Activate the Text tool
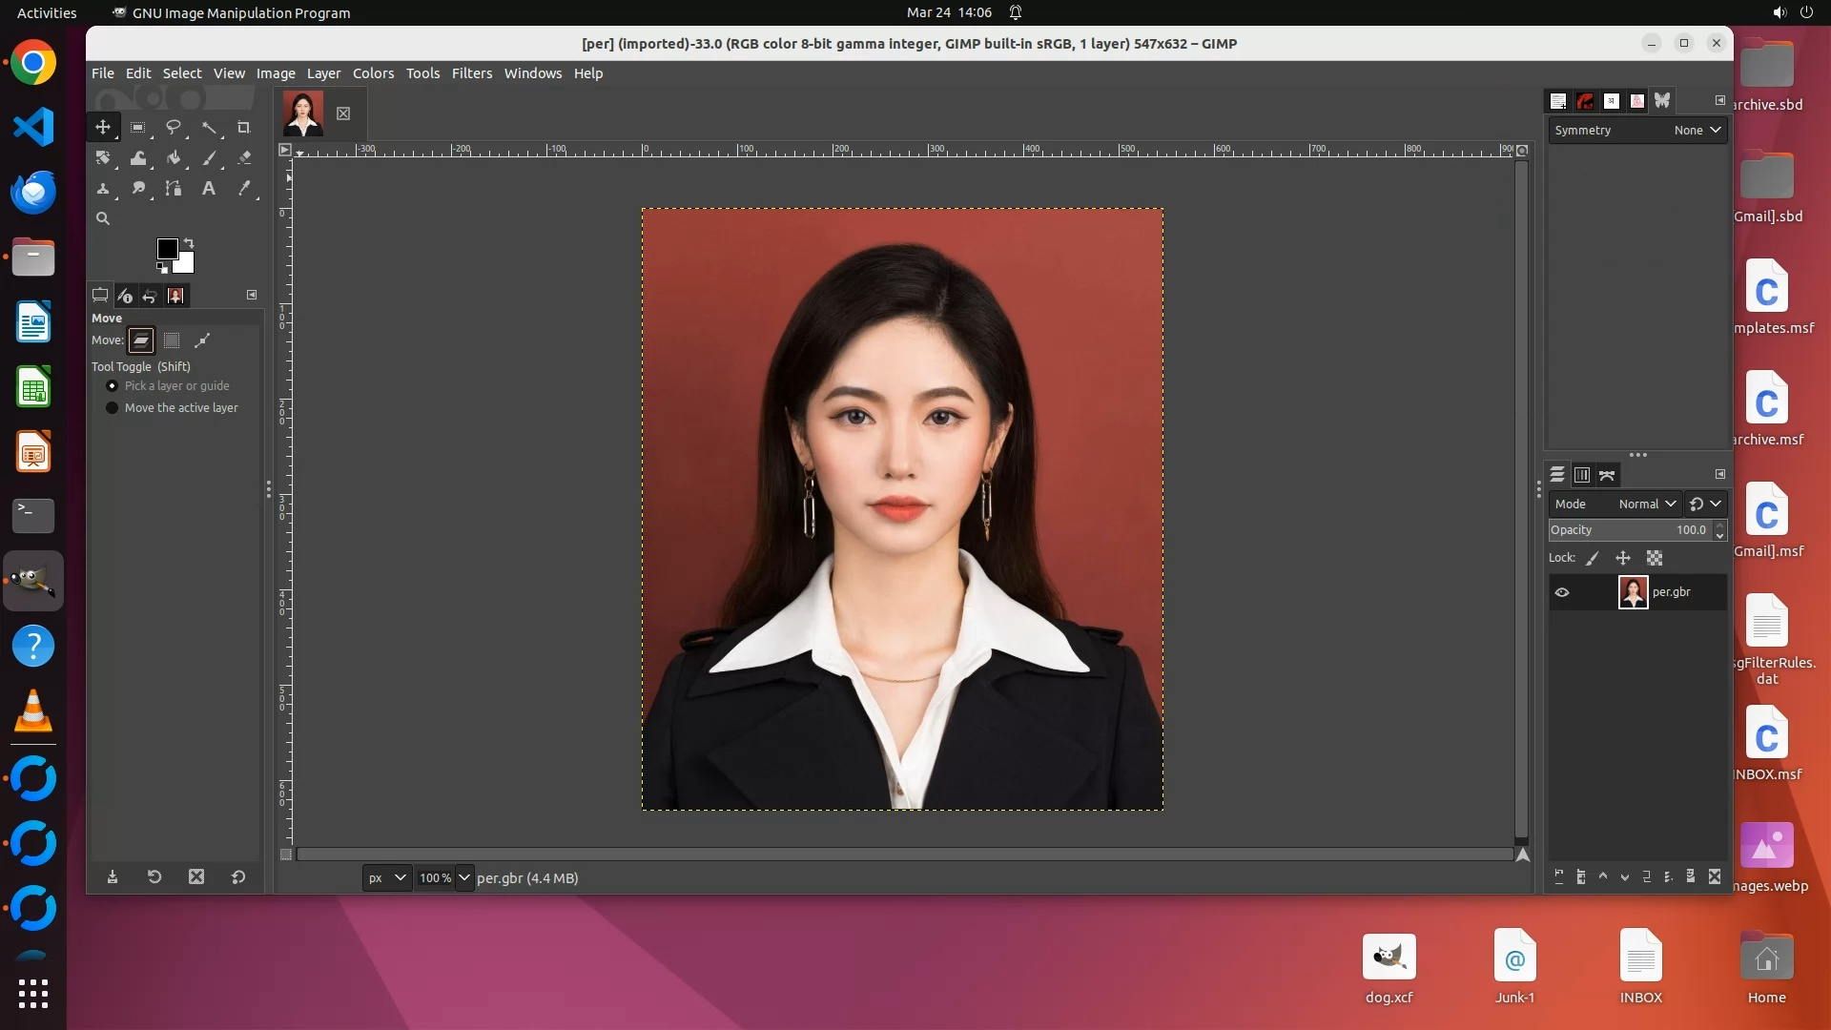1831x1030 pixels. coord(208,189)
